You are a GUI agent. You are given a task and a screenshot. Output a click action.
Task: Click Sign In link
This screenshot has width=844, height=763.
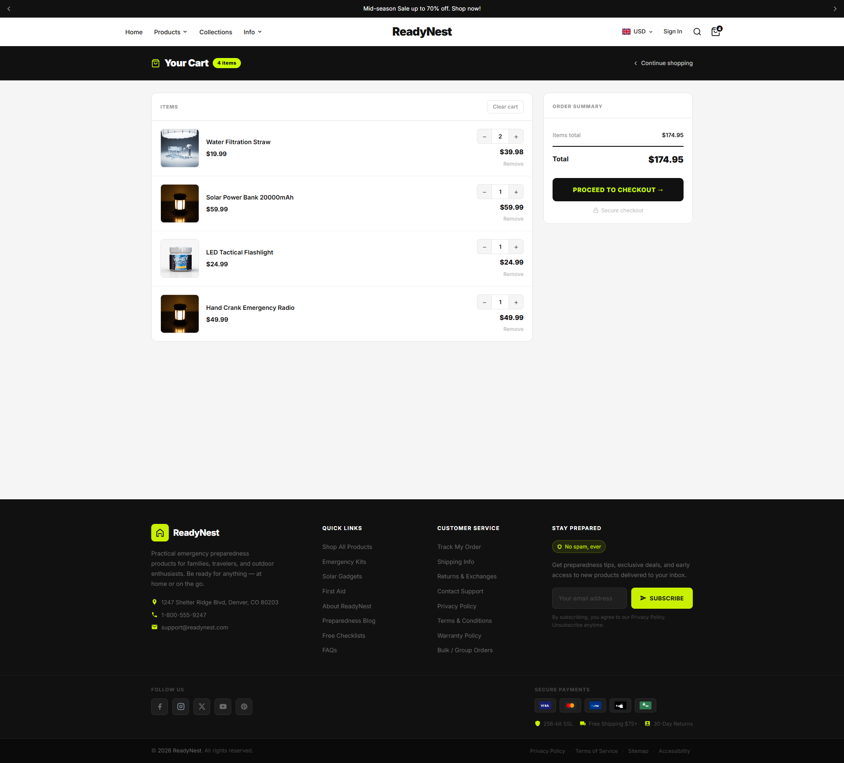(673, 32)
